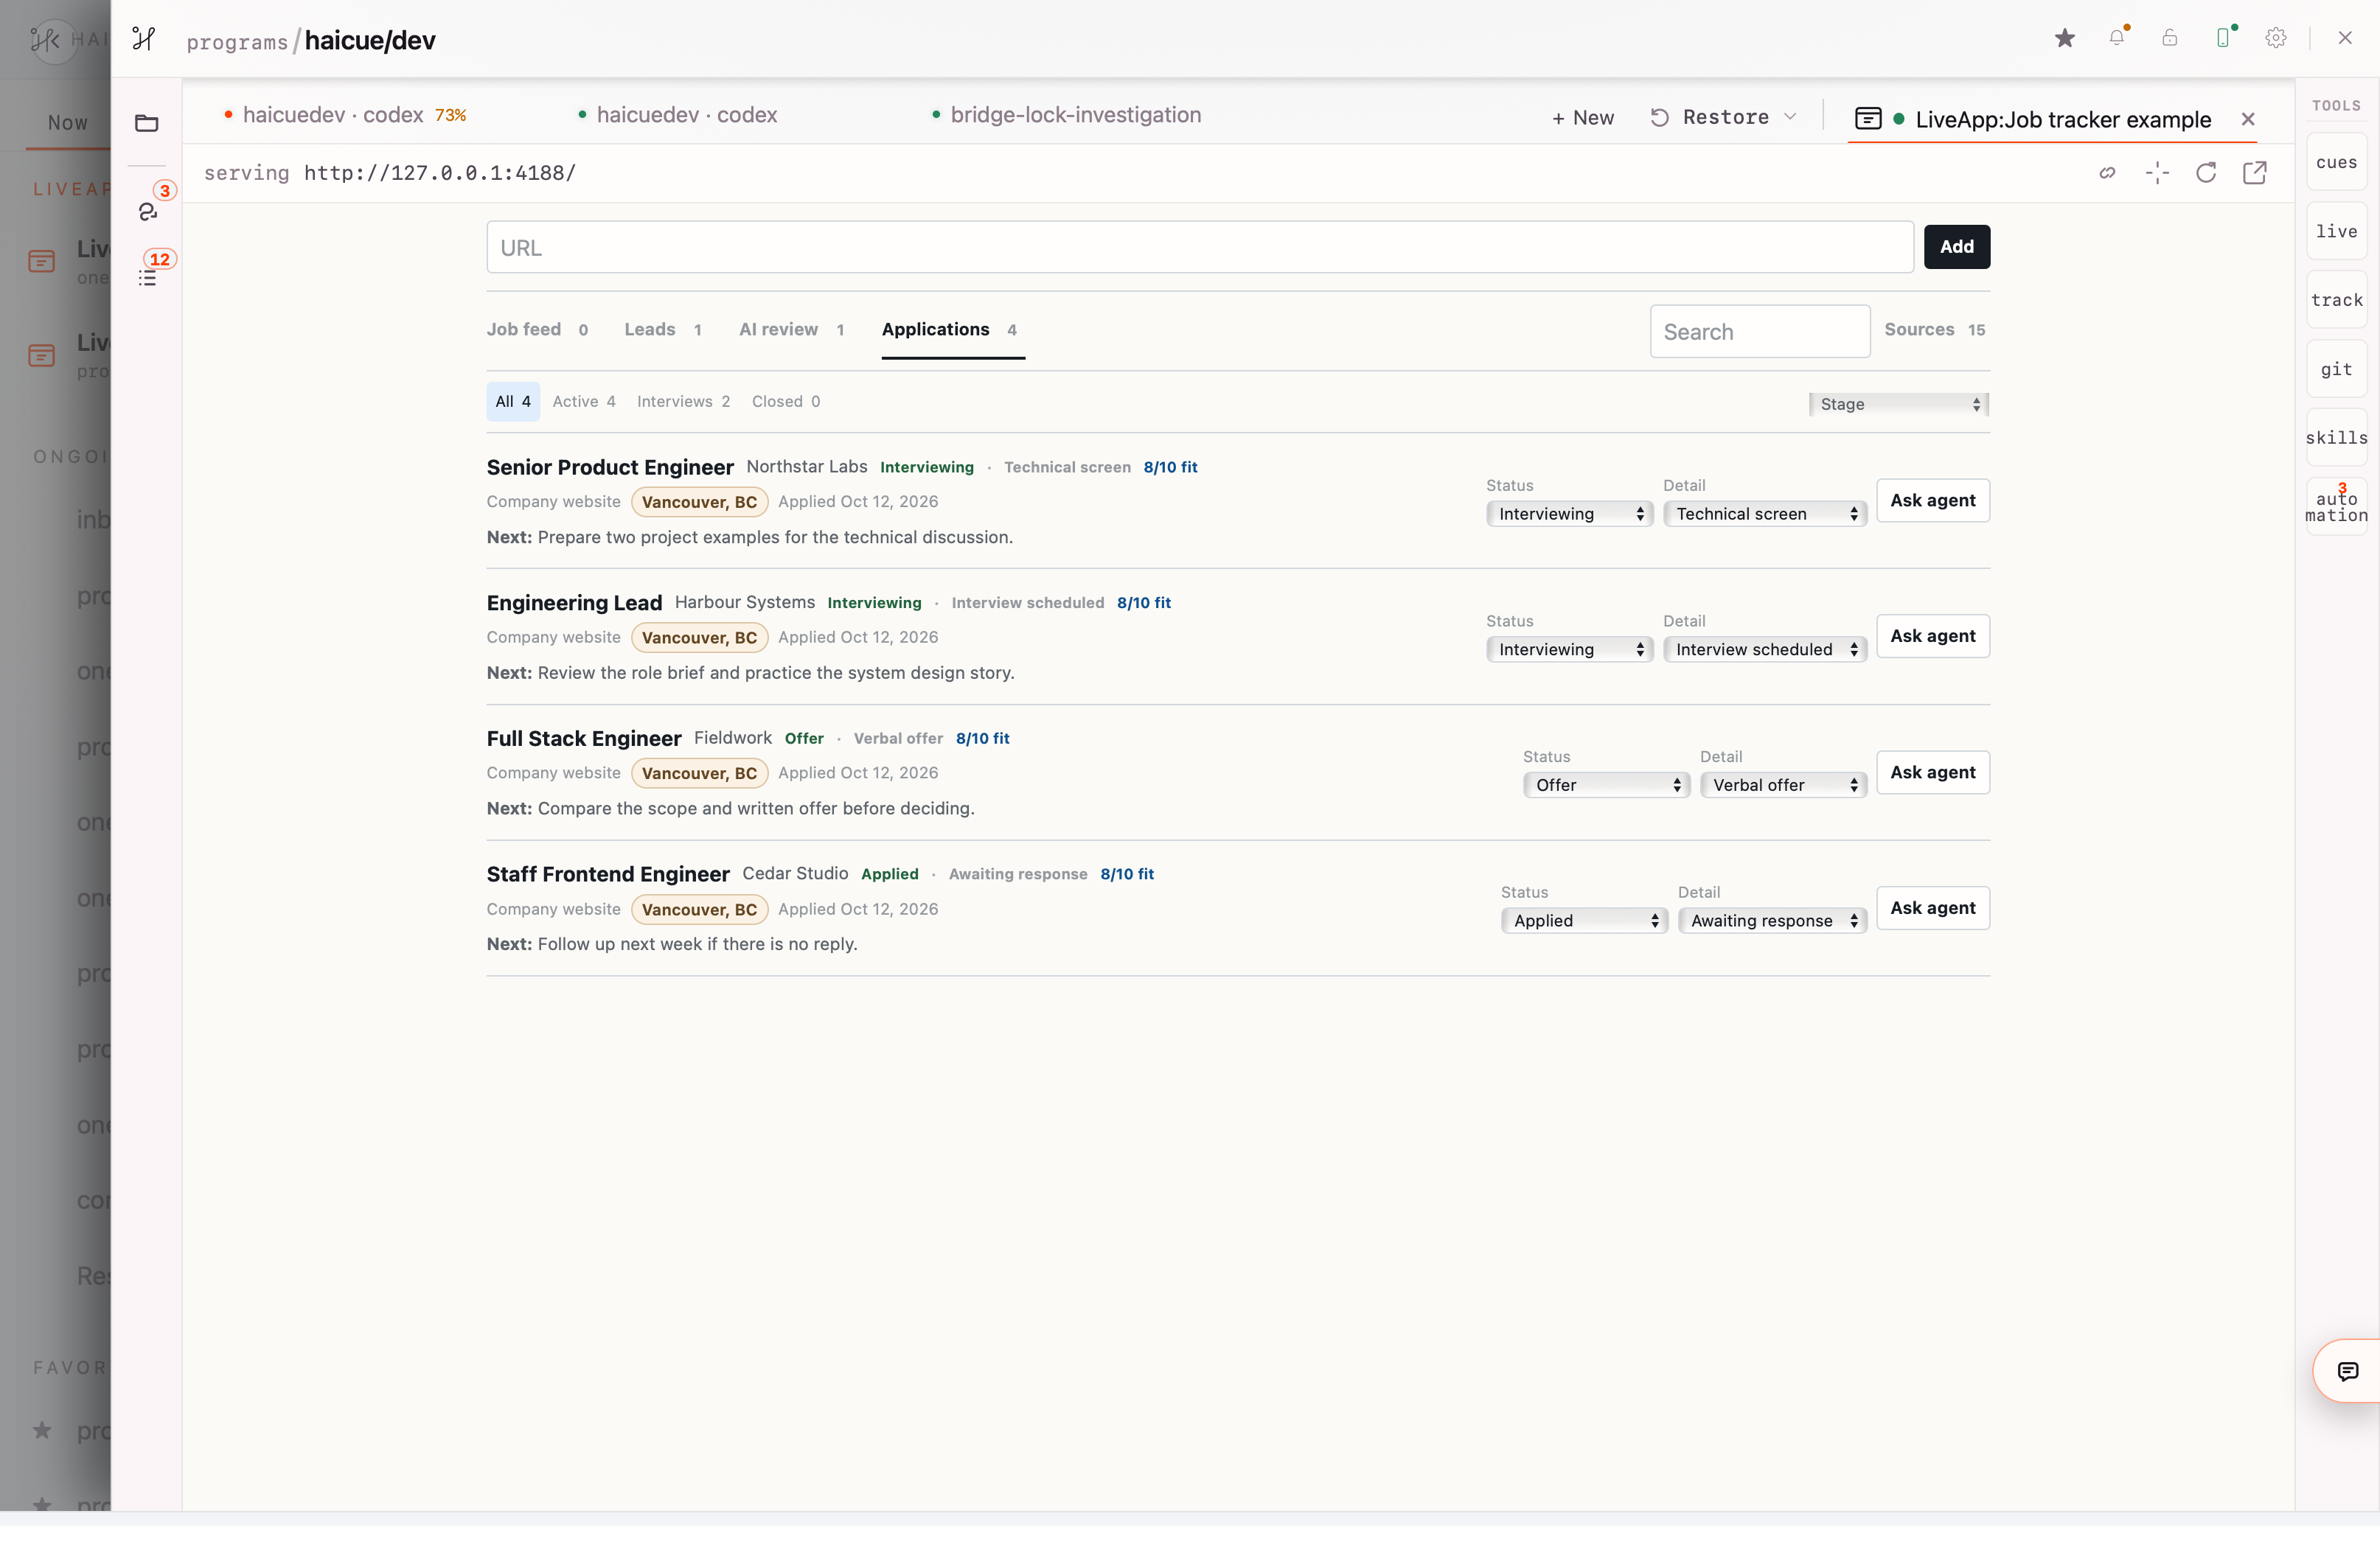Click the crosshair inspect icon
Viewport: 2380px width, 1567px height.
coord(2157,173)
